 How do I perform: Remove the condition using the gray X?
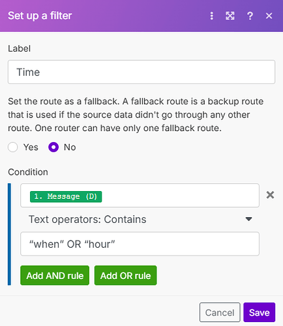270,195
